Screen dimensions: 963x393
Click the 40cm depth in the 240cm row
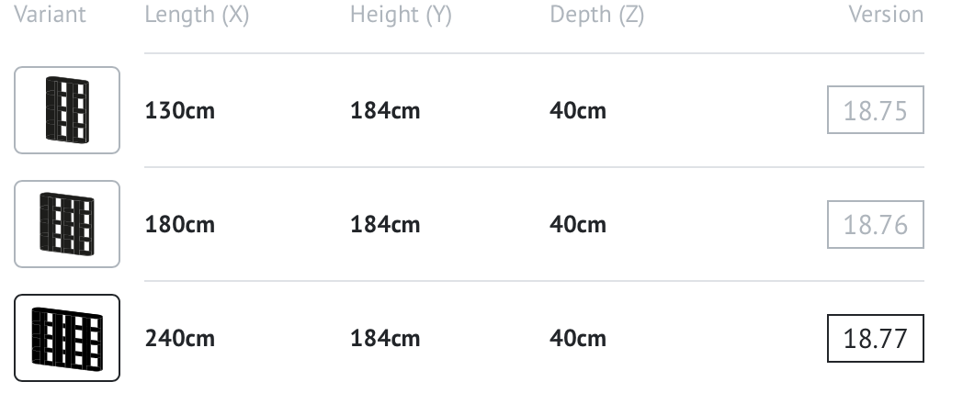(x=578, y=339)
